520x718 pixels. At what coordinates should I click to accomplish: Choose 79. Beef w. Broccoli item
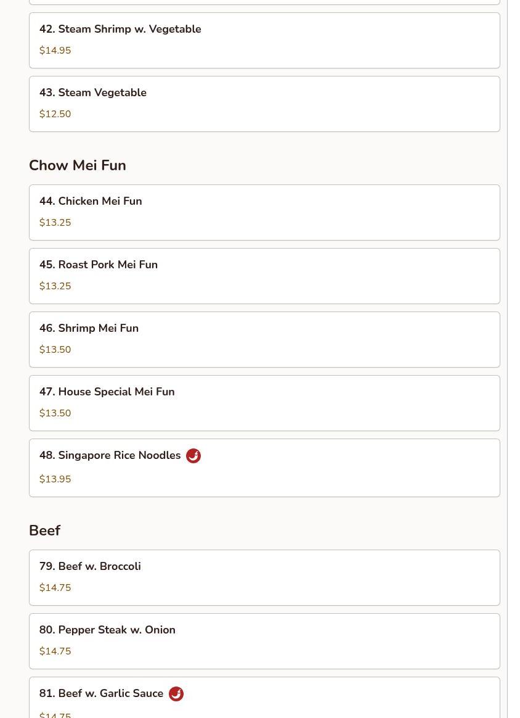[x=264, y=577]
